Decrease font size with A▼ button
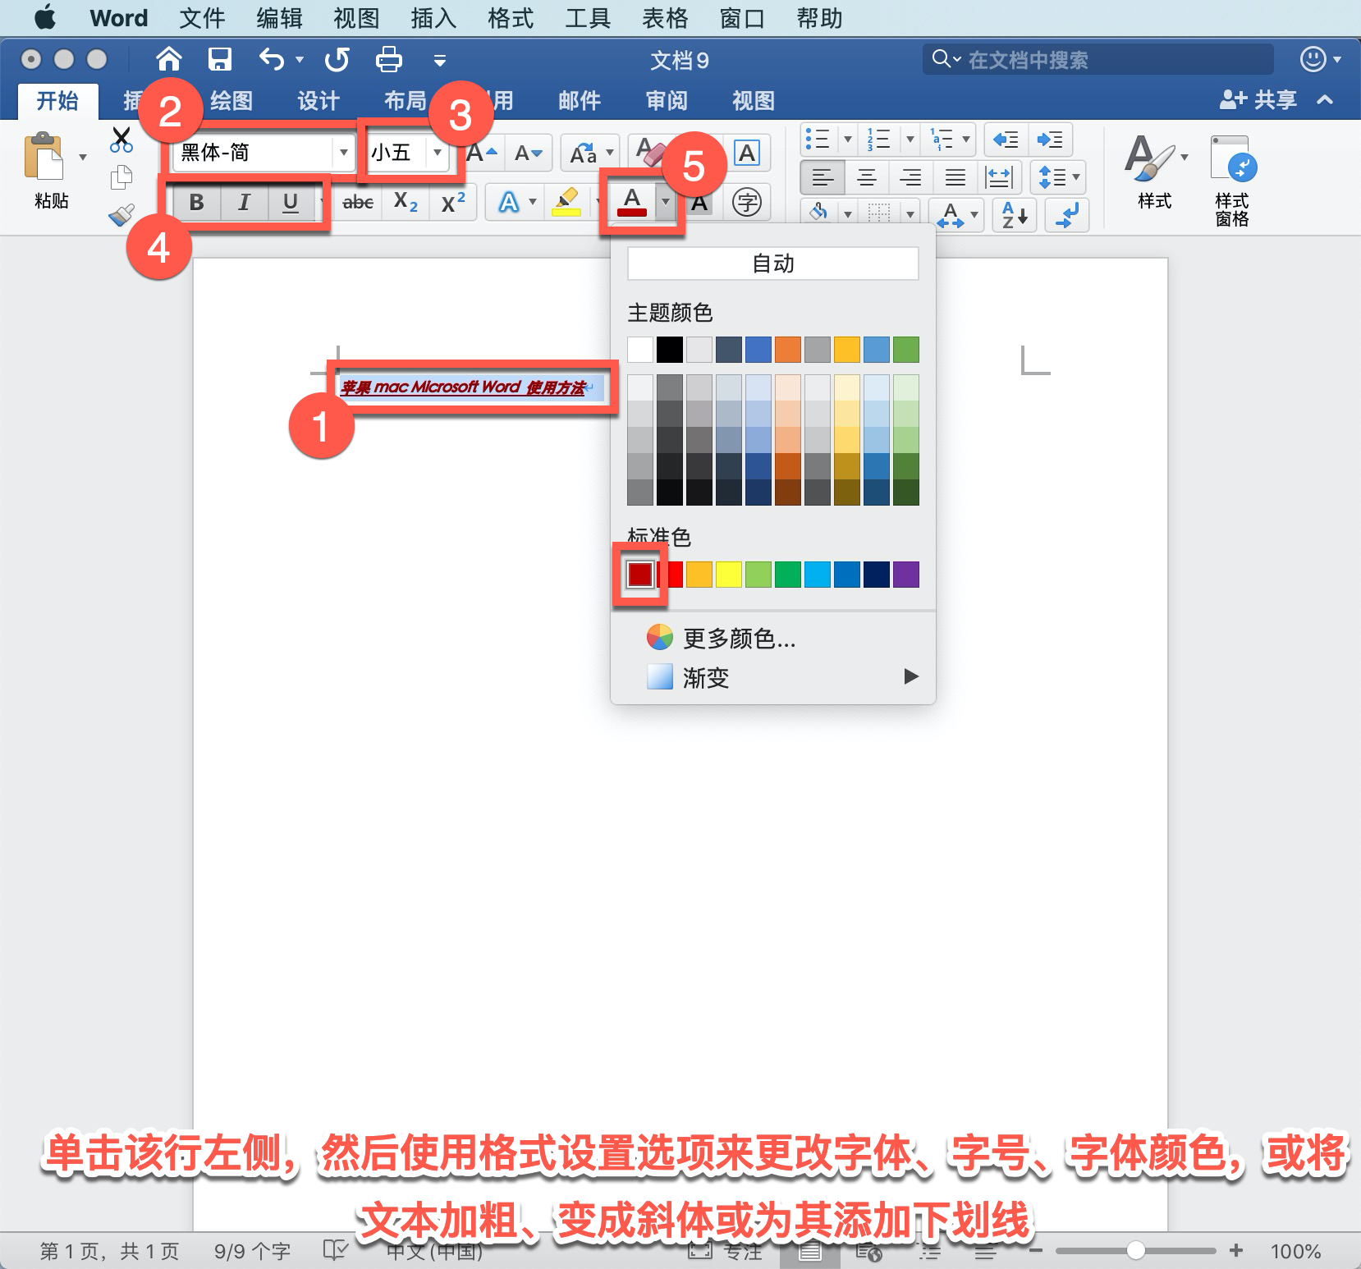The width and height of the screenshot is (1361, 1269). point(529,153)
